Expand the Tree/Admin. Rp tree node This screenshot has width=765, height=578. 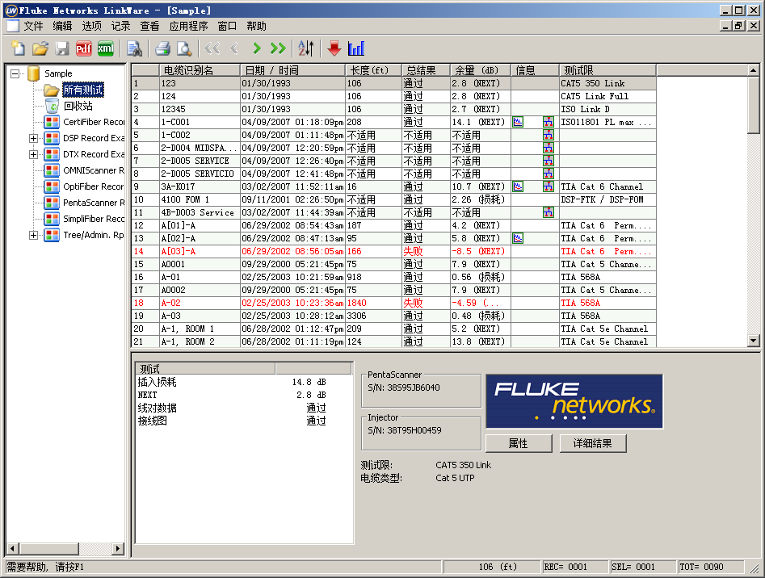point(33,236)
